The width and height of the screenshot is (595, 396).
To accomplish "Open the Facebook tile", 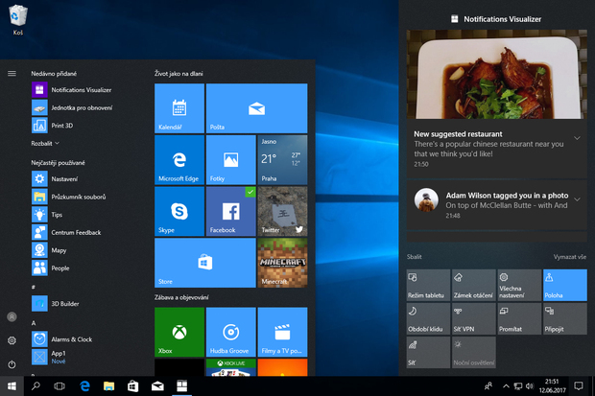I will 230,211.
